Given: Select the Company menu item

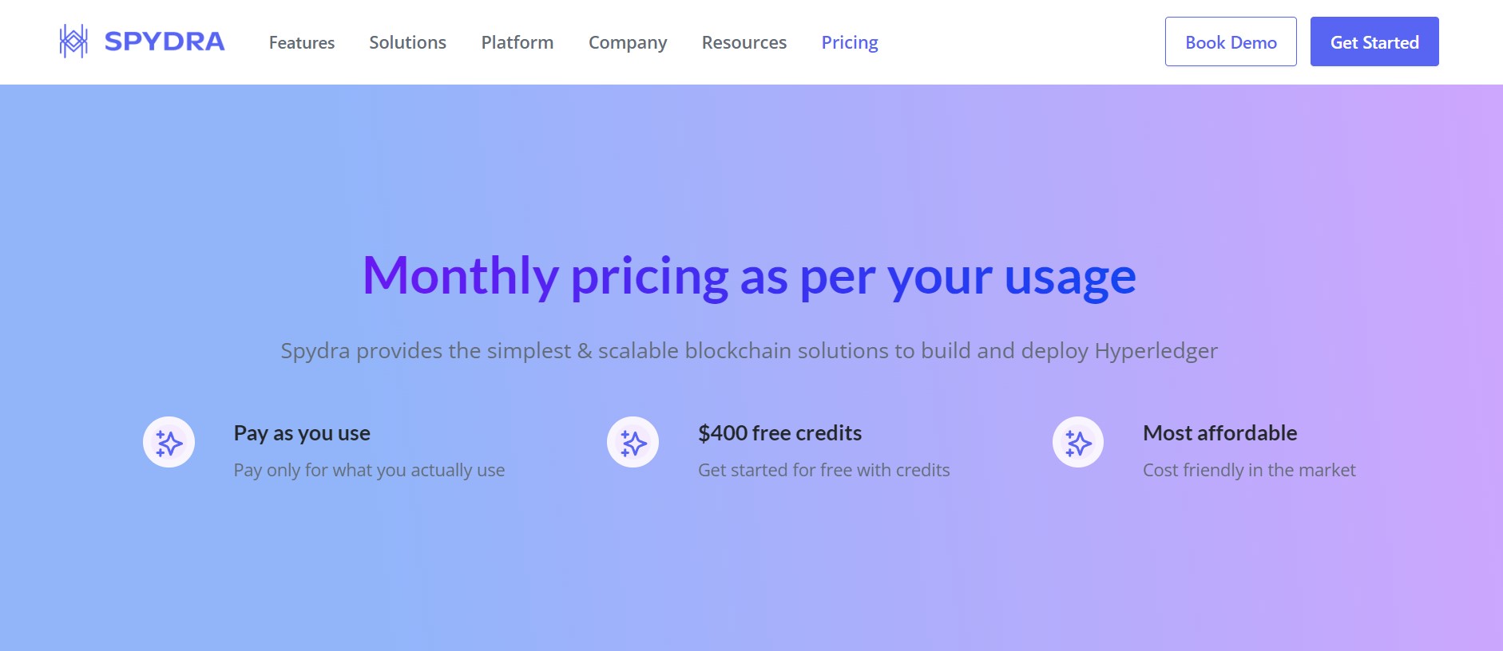Looking at the screenshot, I should coord(627,42).
